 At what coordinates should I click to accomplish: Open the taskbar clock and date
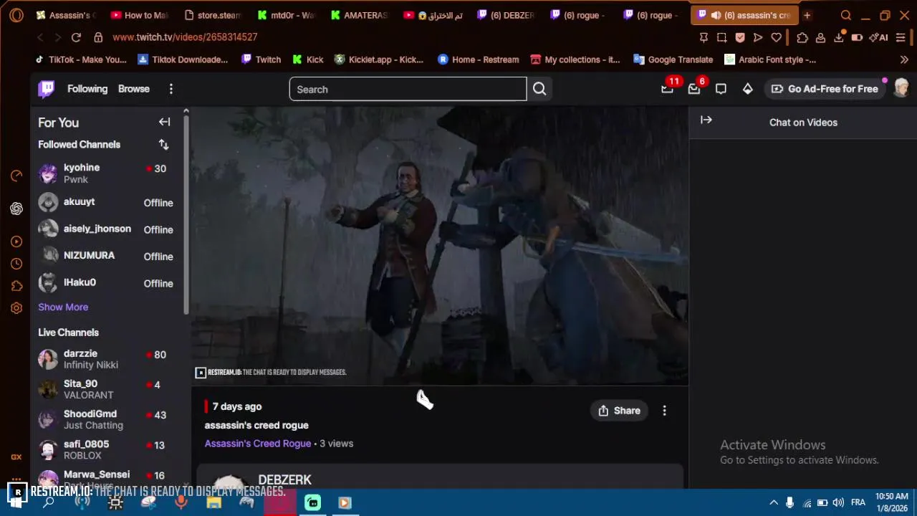tap(892, 502)
